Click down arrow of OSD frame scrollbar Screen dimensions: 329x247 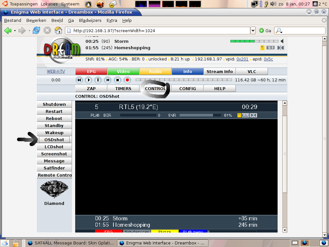(x=285, y=230)
